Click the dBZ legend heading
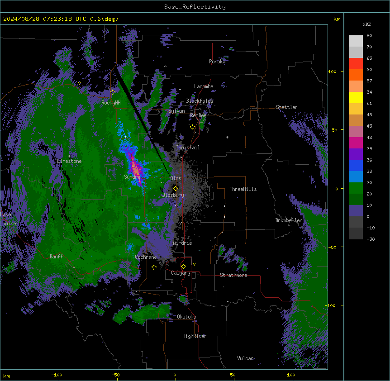This screenshot has height=381, width=390. [x=366, y=24]
